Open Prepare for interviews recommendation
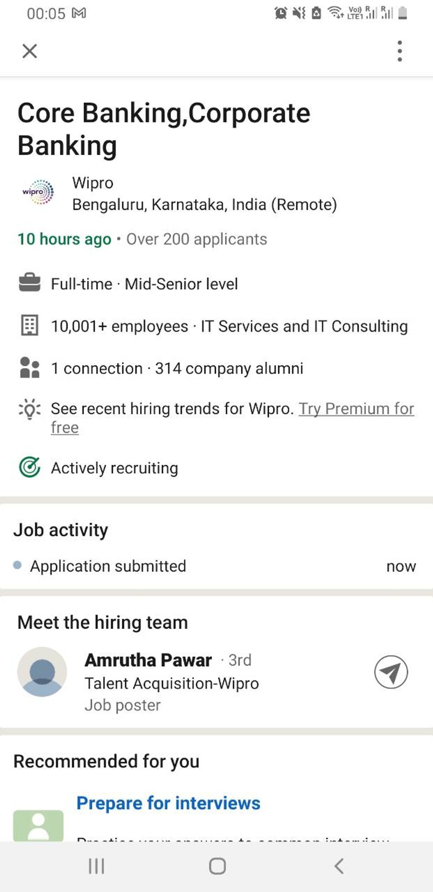Image resolution: width=433 pixels, height=892 pixels. 168,803
